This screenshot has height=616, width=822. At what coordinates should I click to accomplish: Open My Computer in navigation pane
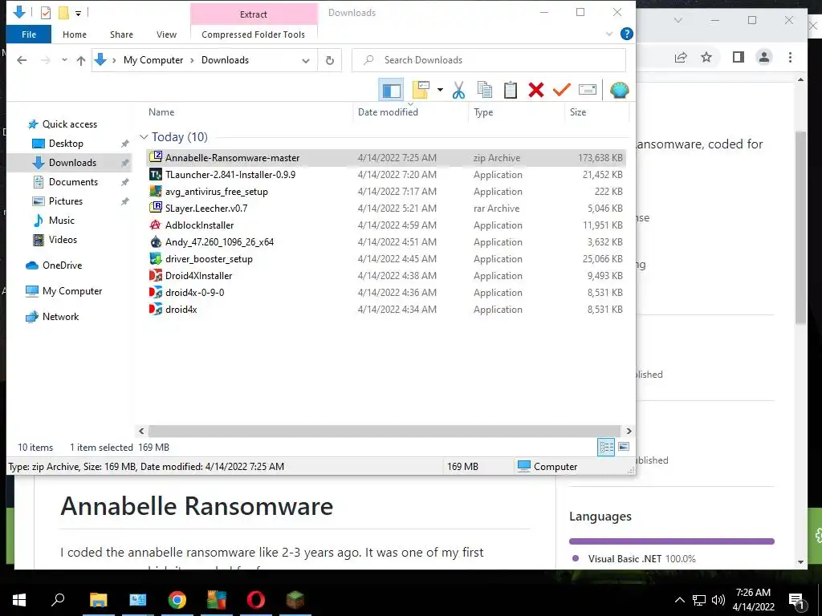[x=71, y=291]
